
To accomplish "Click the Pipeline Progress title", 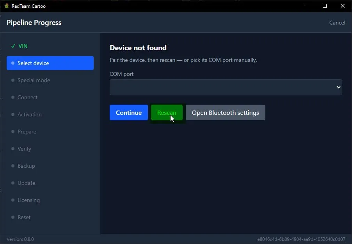I will click(x=34, y=23).
